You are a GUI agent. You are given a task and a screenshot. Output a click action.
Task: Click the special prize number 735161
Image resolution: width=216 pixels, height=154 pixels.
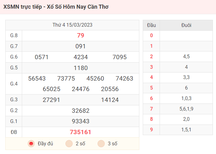tap(81, 132)
